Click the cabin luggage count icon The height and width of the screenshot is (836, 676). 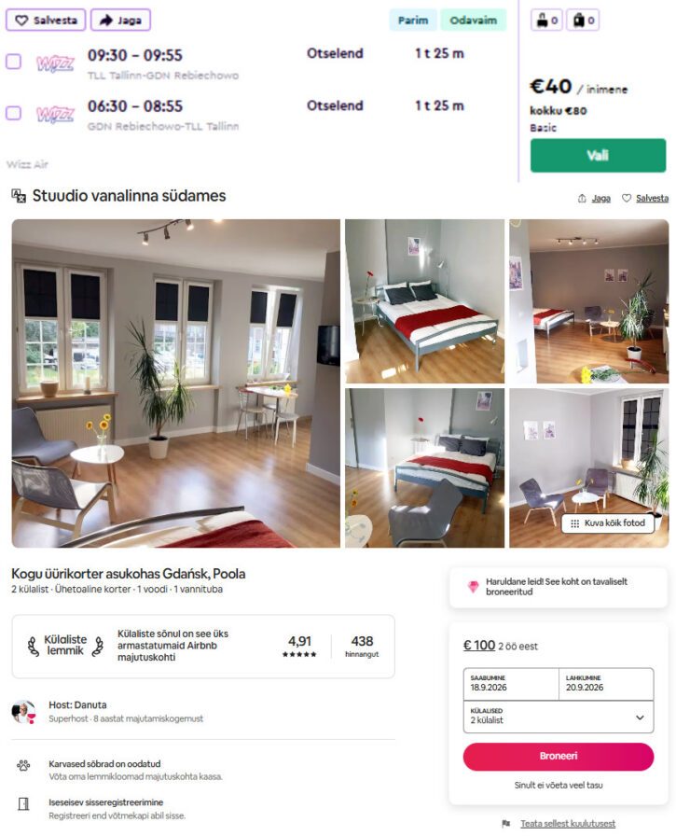(x=583, y=21)
